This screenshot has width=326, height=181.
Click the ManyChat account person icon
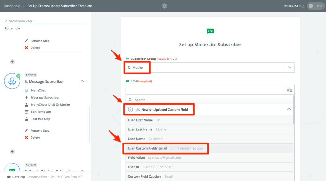[x=26, y=105]
